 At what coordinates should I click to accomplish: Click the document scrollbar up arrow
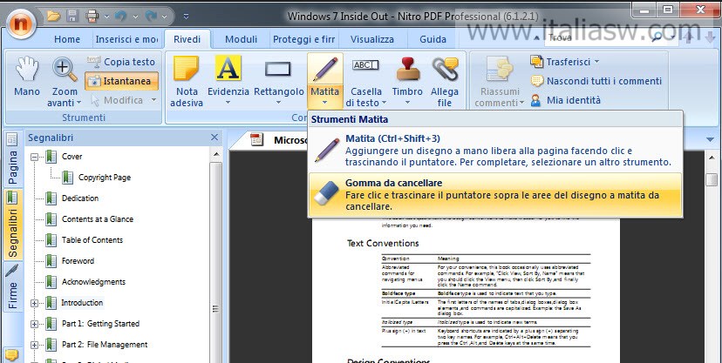click(x=712, y=158)
